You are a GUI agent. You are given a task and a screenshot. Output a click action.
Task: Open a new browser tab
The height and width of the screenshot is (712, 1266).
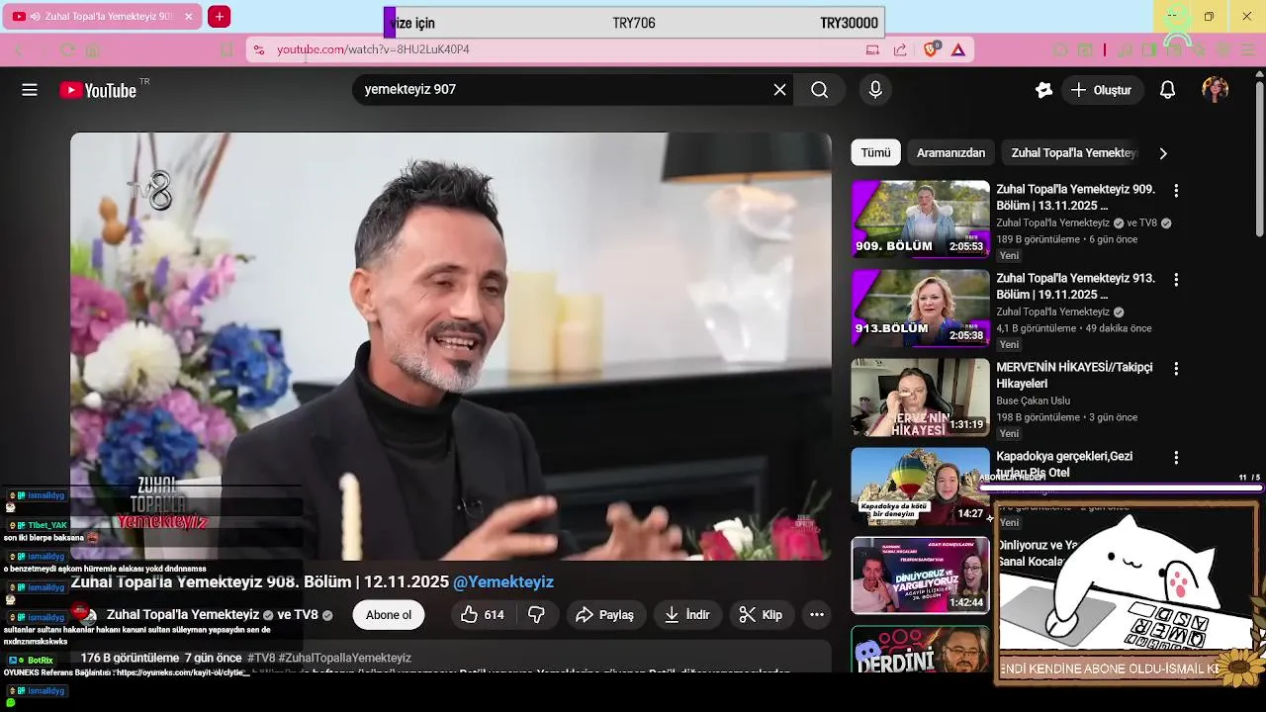[220, 17]
